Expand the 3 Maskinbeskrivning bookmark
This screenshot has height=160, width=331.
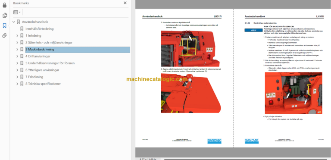[17, 50]
